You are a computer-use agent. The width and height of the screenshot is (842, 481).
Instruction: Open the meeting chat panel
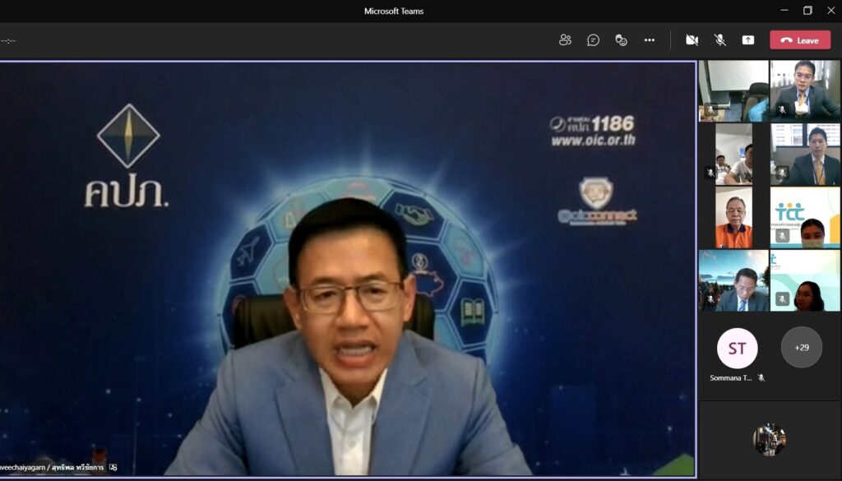click(593, 39)
